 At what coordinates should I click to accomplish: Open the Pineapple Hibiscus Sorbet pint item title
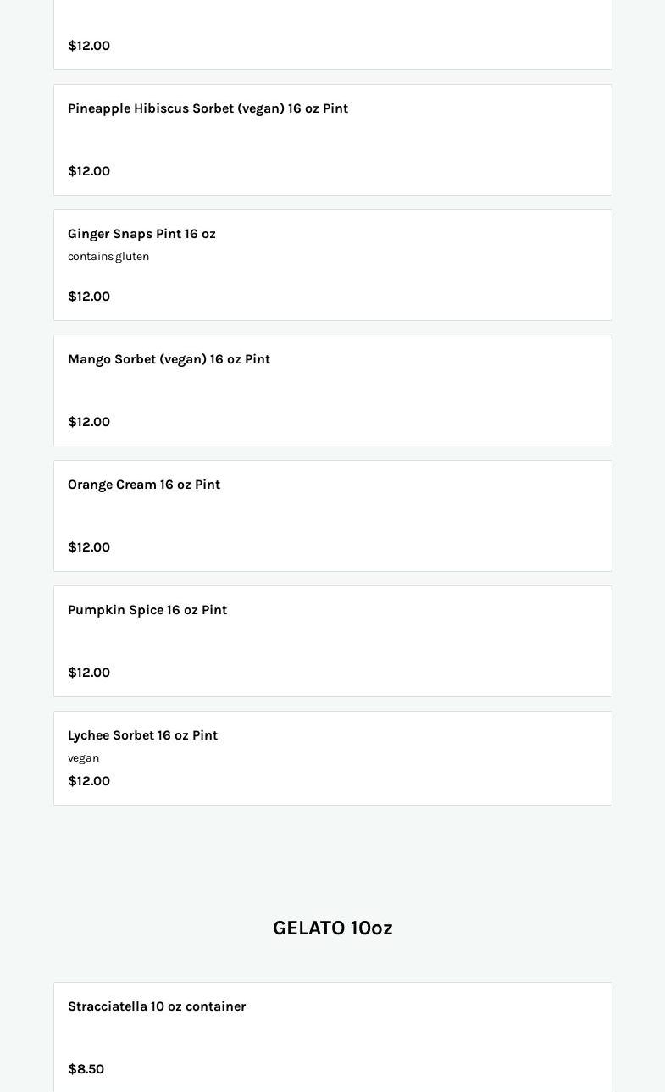(208, 108)
